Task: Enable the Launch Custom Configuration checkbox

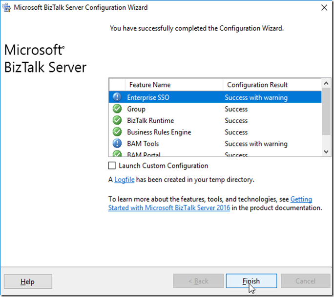Action: coord(112,166)
